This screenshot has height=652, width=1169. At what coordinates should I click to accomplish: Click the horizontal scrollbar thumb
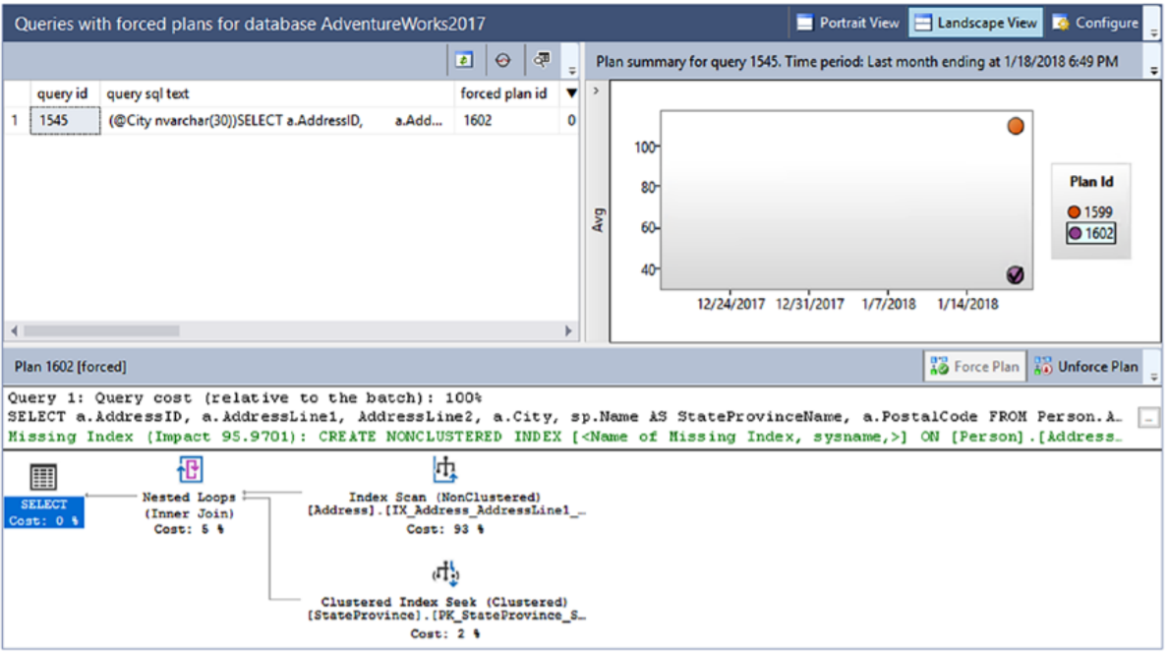[101, 330]
